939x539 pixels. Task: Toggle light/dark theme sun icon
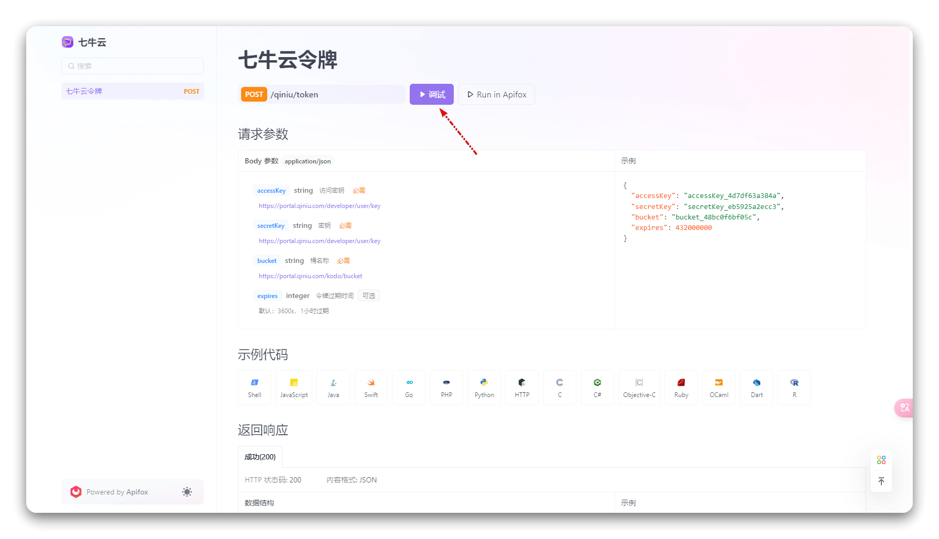[x=187, y=492]
